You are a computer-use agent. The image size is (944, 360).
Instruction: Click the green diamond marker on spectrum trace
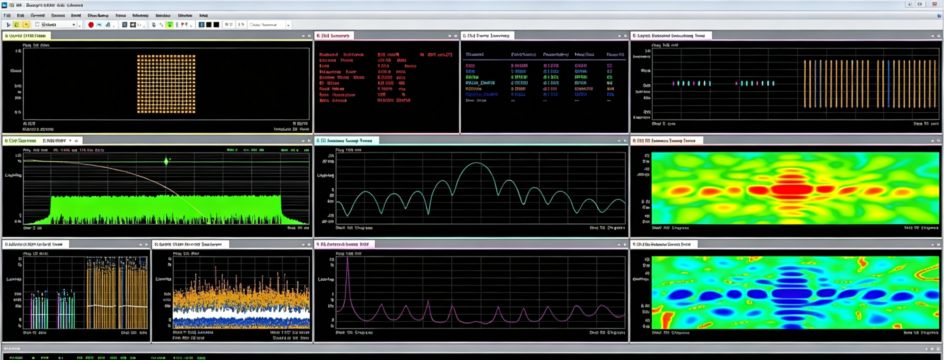pos(166,161)
